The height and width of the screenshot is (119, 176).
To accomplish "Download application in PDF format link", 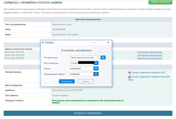I will 149,73.
